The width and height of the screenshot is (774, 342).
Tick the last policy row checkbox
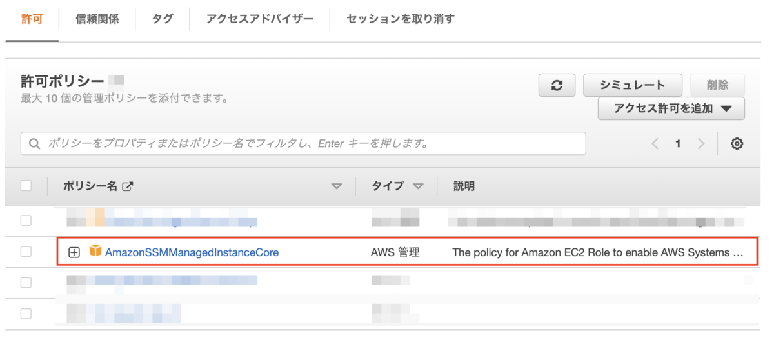[x=26, y=314]
